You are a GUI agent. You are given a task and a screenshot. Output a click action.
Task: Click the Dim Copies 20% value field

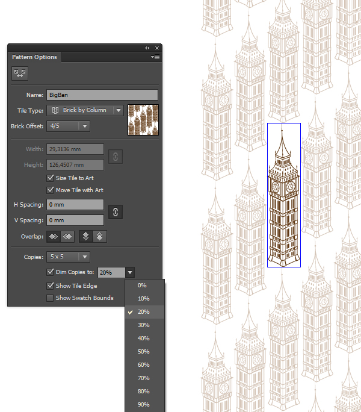[111, 272]
